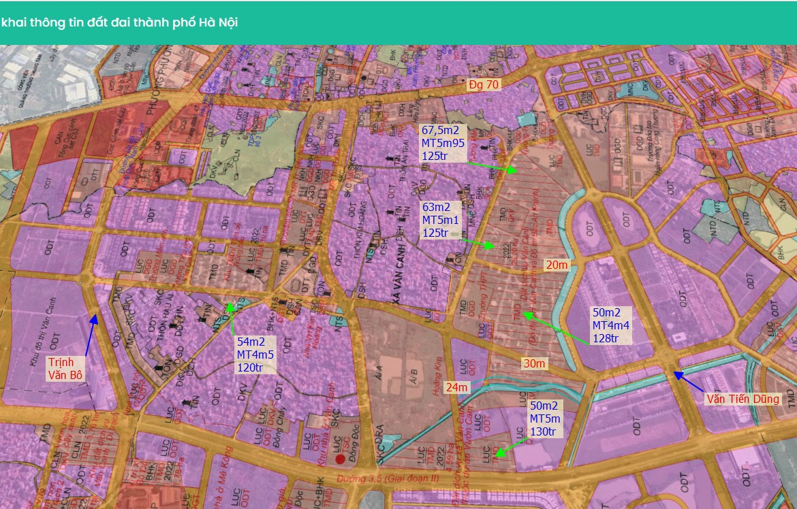Click green arrowhead above the 54m2 label
The height and width of the screenshot is (509, 797).
pos(230,307)
